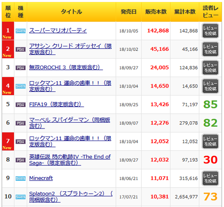Screen dimensions: 224x207
Task: Click release date 18/06/21
Action: point(129,178)
